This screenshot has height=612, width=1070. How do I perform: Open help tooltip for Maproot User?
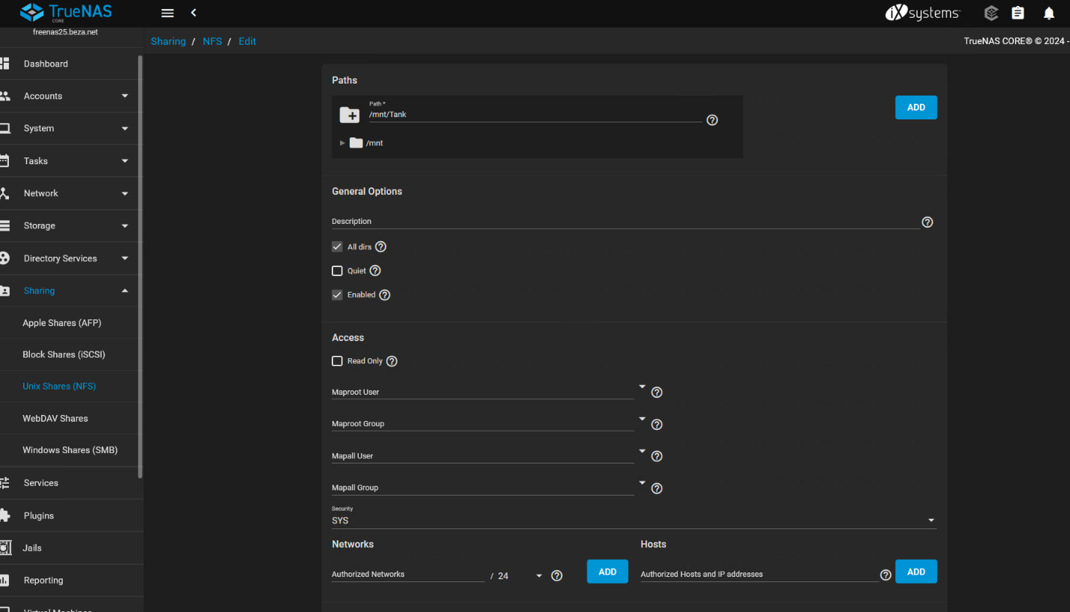[x=657, y=393]
